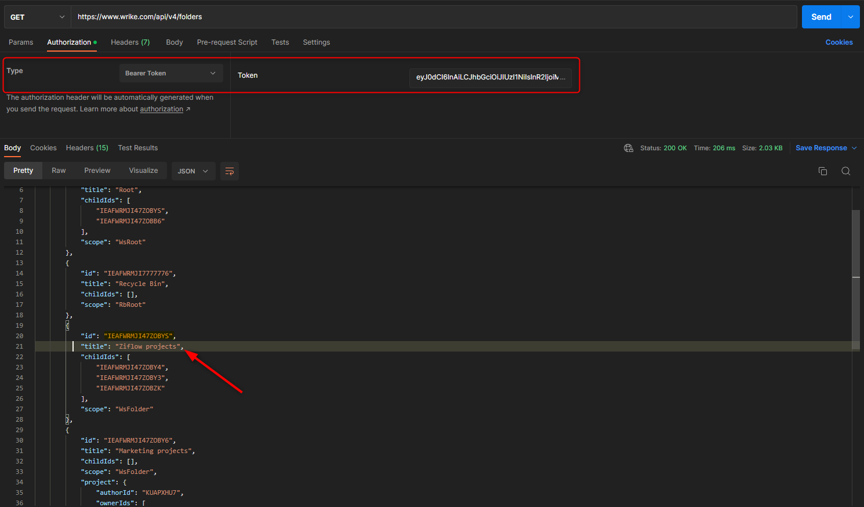Open the GET method dropdown
This screenshot has height=507, width=864.
pyautogui.click(x=37, y=17)
